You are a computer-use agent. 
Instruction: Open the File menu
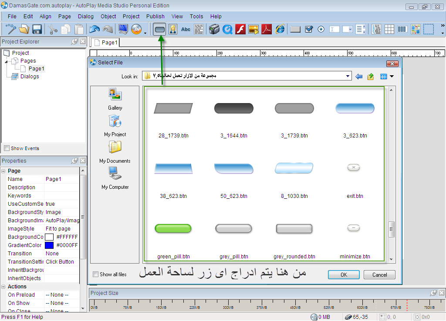[x=12, y=17]
